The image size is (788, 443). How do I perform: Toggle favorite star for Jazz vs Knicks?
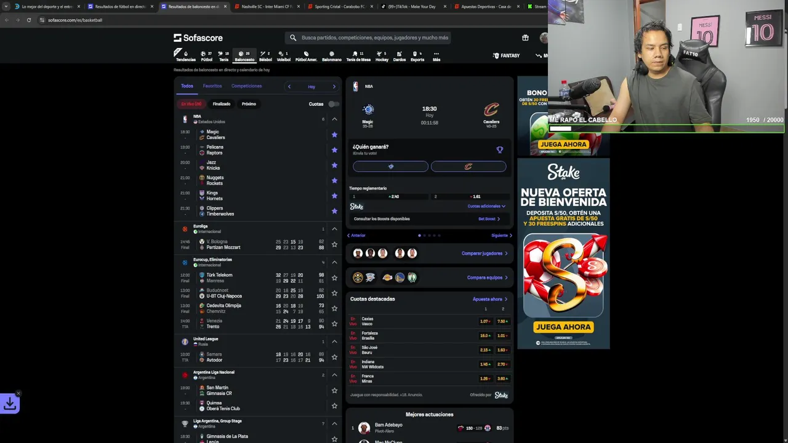coord(334,166)
